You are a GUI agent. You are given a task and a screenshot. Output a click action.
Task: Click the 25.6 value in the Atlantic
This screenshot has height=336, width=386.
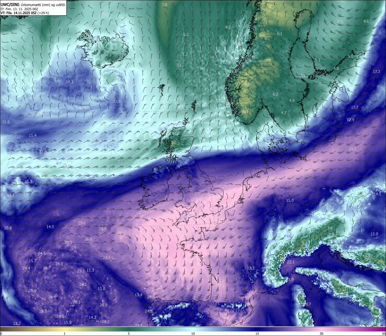click(82, 223)
